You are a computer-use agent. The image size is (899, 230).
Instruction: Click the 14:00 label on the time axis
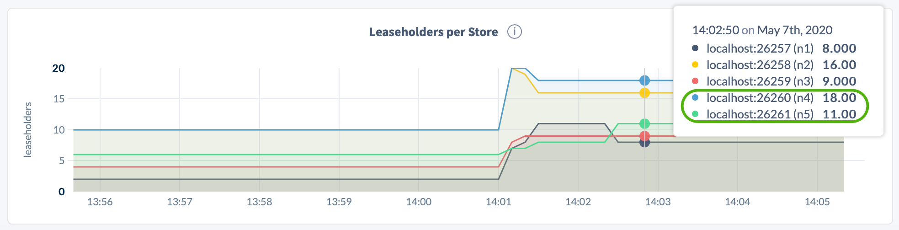coord(419,202)
